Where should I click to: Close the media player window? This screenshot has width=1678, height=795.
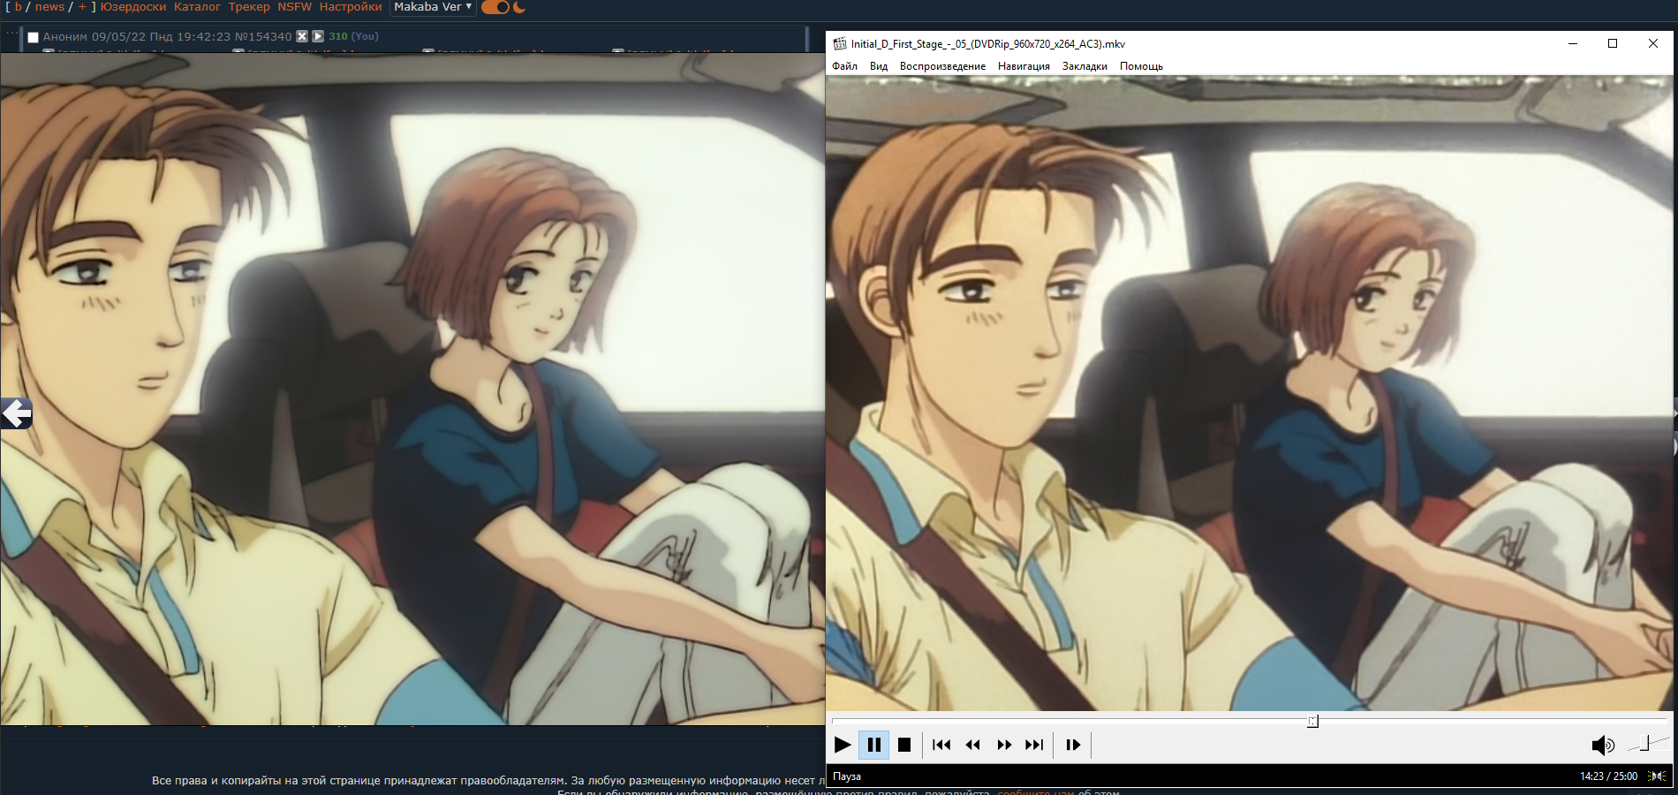(x=1653, y=43)
